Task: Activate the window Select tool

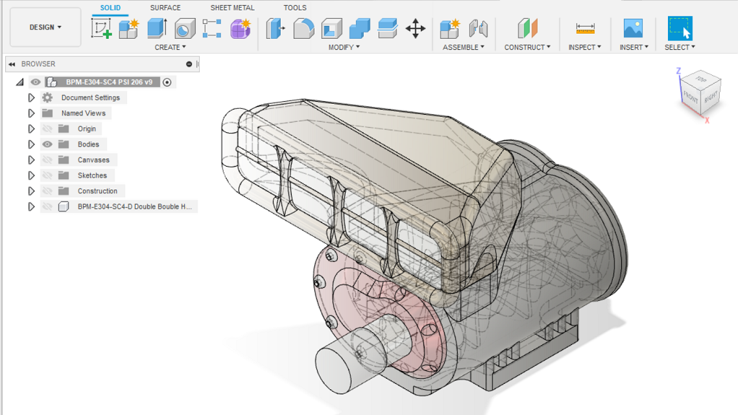Action: [678, 28]
